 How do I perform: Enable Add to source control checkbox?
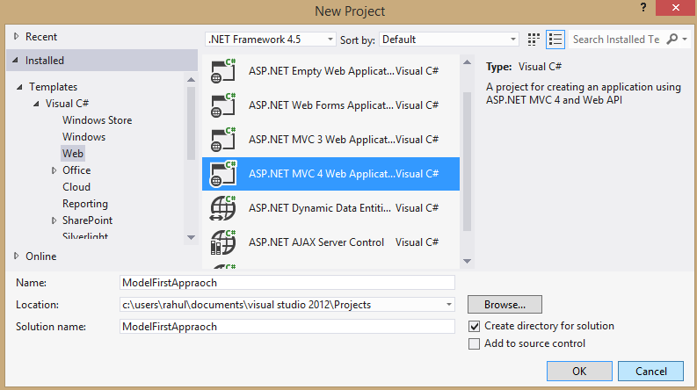[x=475, y=343]
